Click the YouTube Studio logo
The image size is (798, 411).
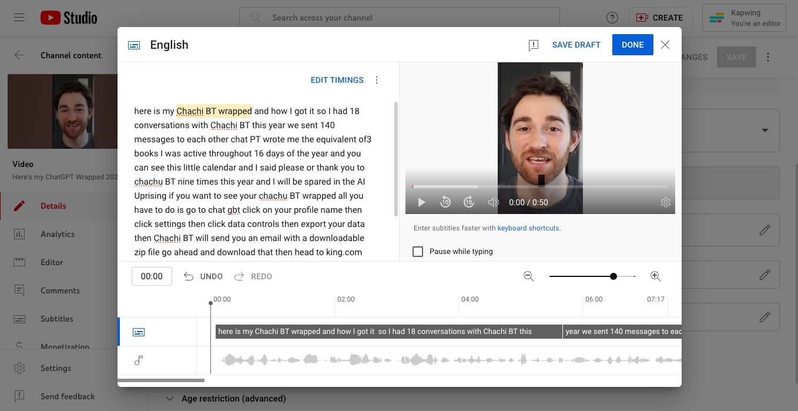[68, 18]
